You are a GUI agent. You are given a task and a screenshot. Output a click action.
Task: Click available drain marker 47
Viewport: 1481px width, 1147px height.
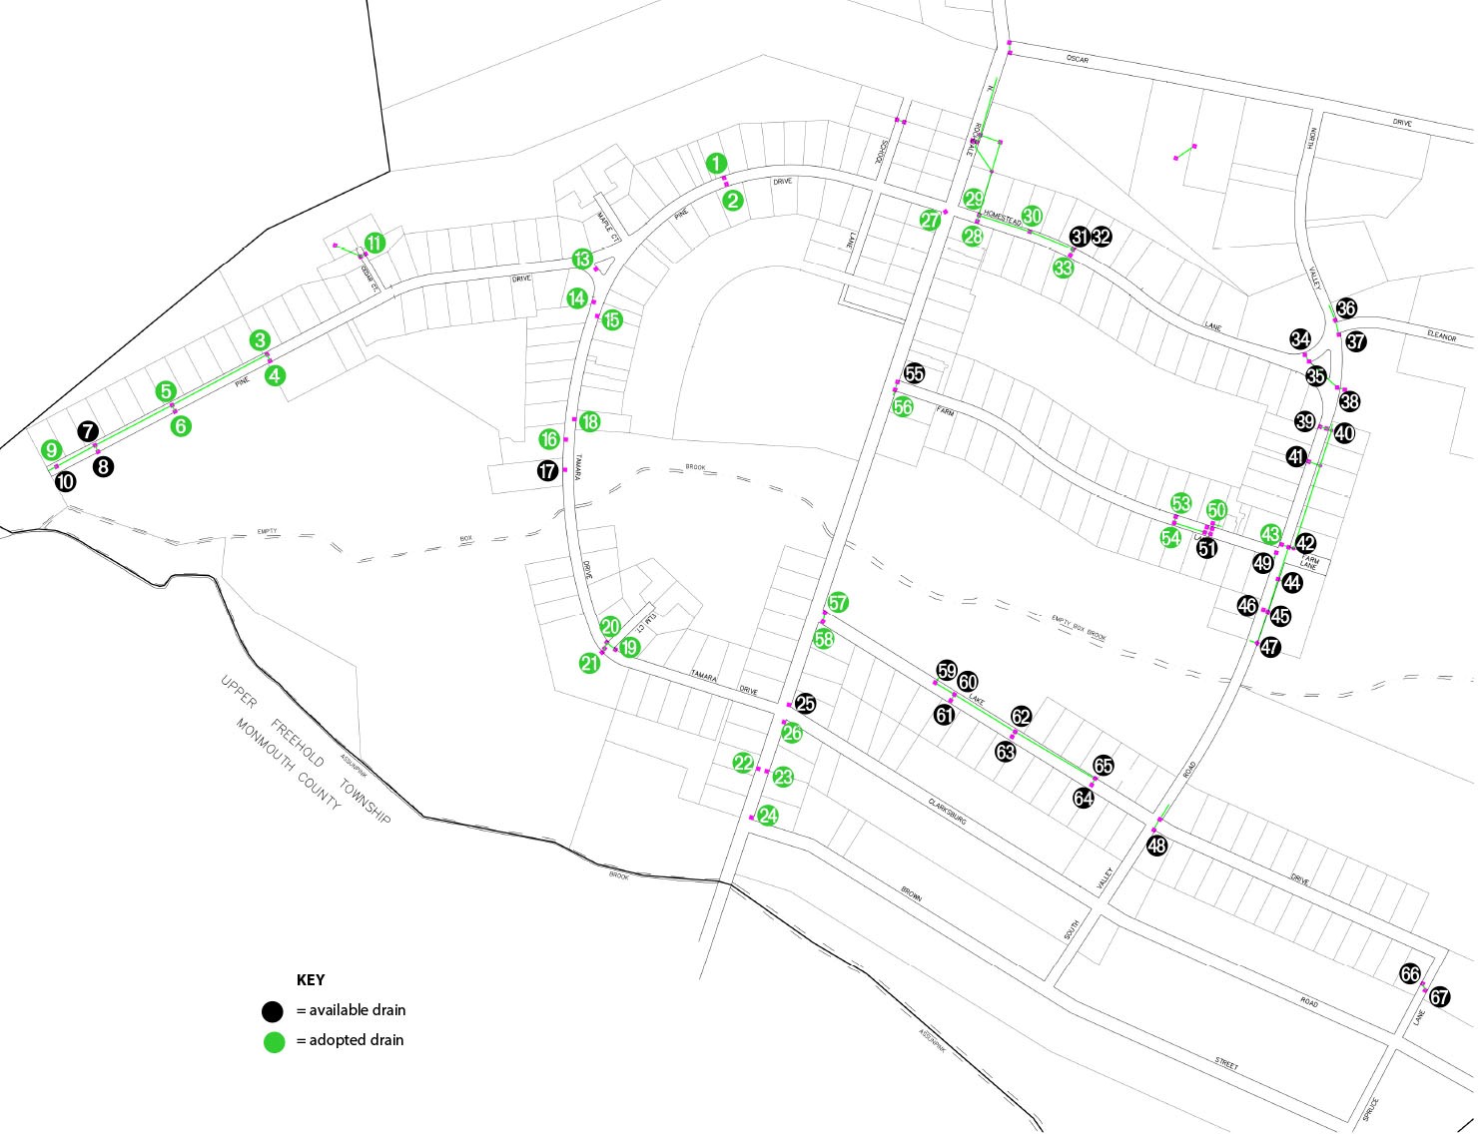coord(1269,647)
